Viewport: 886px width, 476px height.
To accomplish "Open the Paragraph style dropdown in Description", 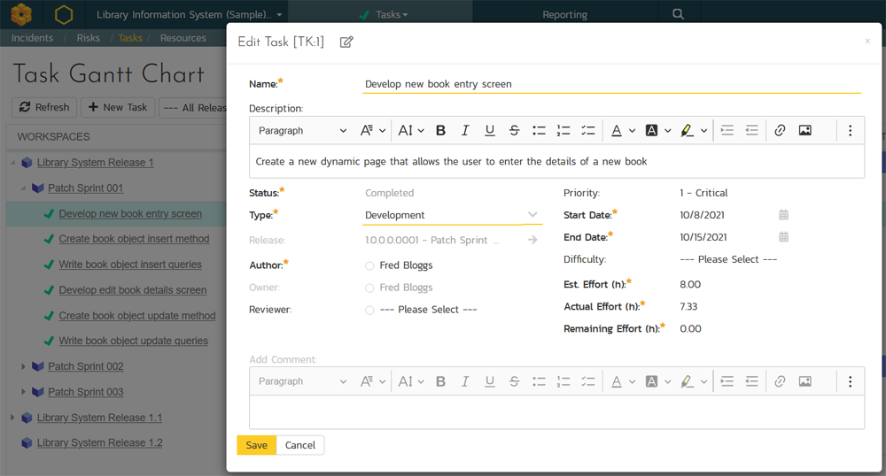I will (302, 131).
